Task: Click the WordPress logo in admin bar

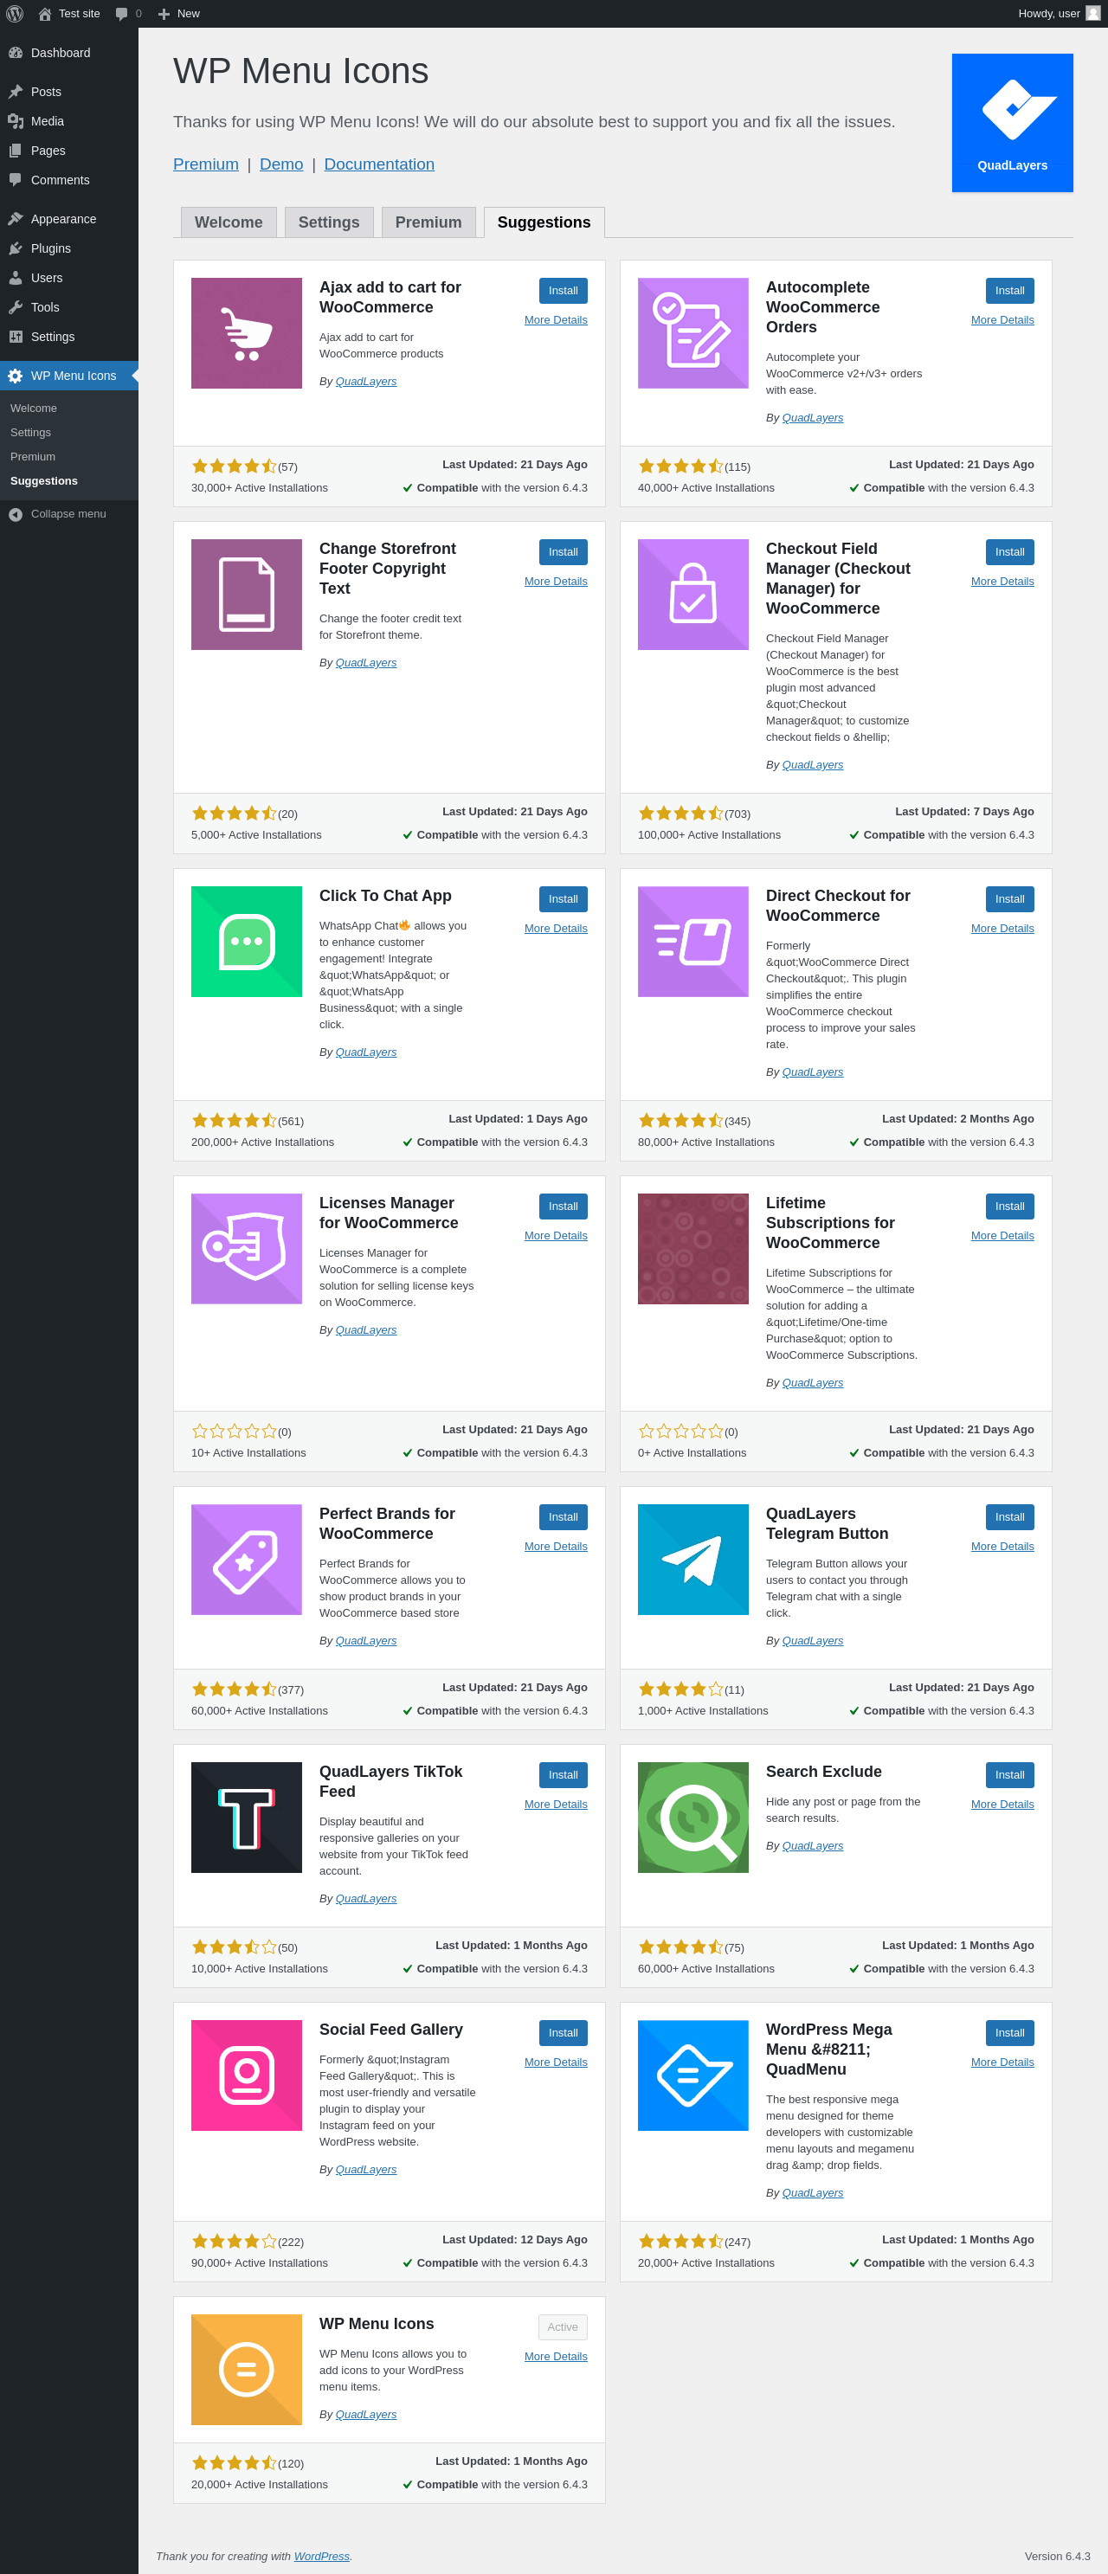Action: (x=15, y=14)
